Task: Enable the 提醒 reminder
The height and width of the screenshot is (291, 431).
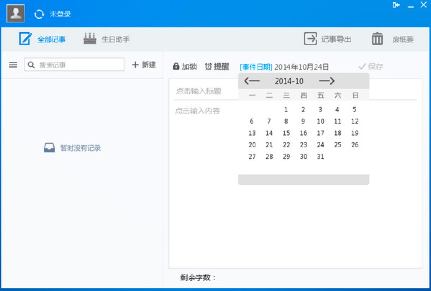Action: point(217,66)
